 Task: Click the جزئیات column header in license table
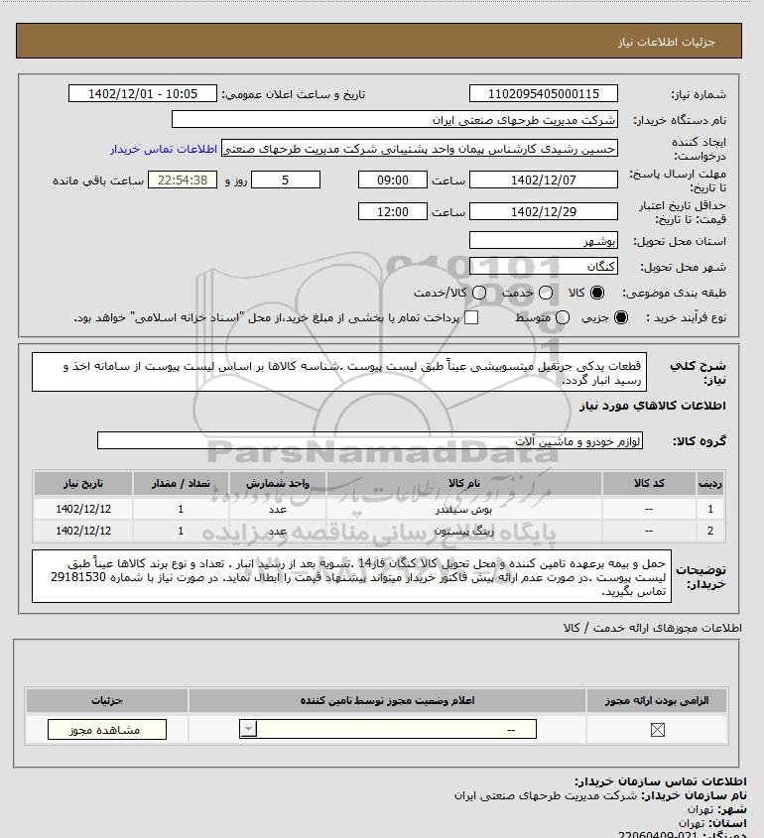point(107,701)
